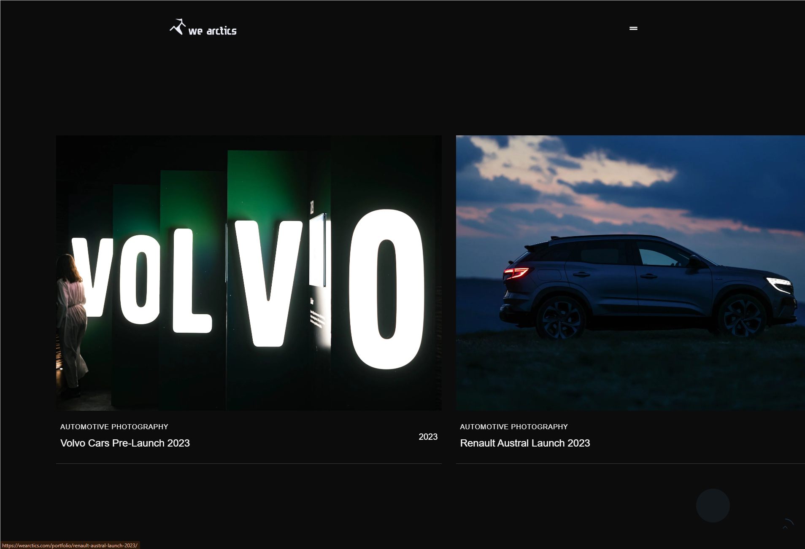Click the dark circular cursor bubble
This screenshot has height=549, width=805.
(713, 506)
